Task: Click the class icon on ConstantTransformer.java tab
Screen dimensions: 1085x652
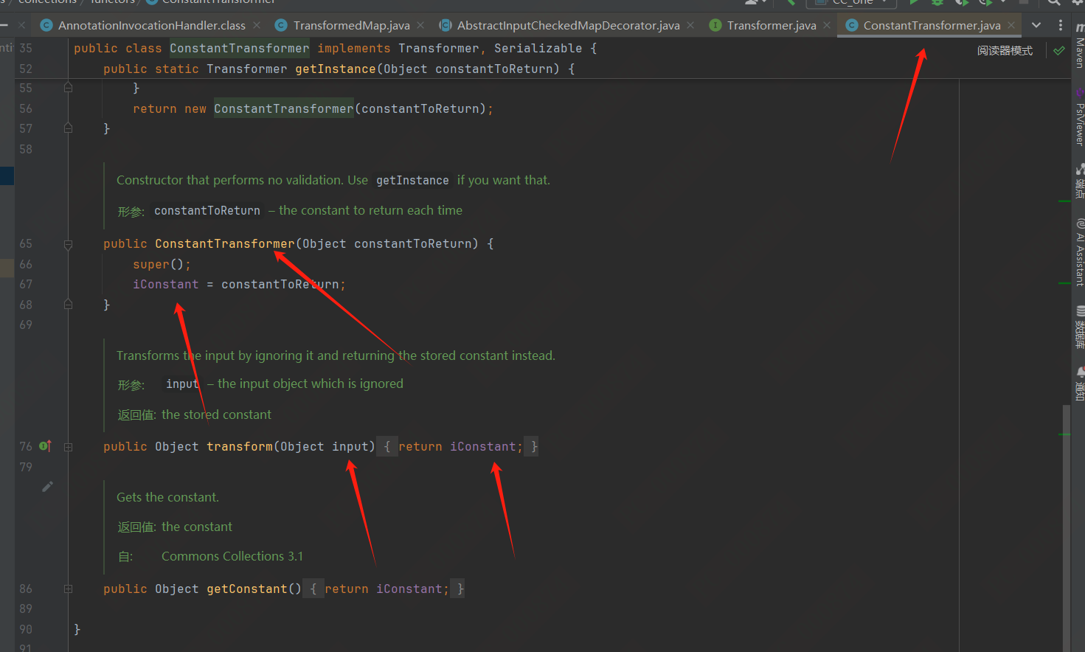Action: [x=851, y=25]
